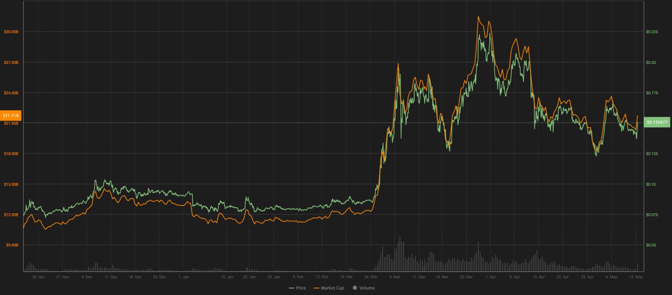Screen dimensions: 672x295
Task: Click the 27. Nov date label
Action: coord(62,276)
